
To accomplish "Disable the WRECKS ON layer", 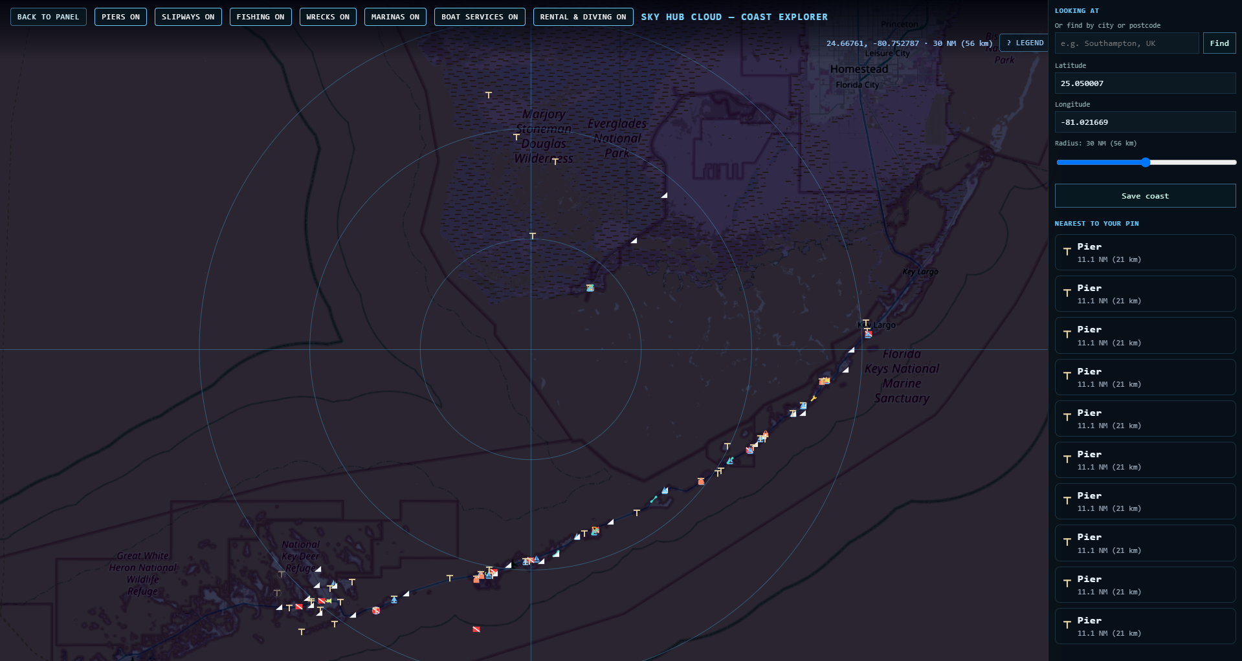I will 327,17.
